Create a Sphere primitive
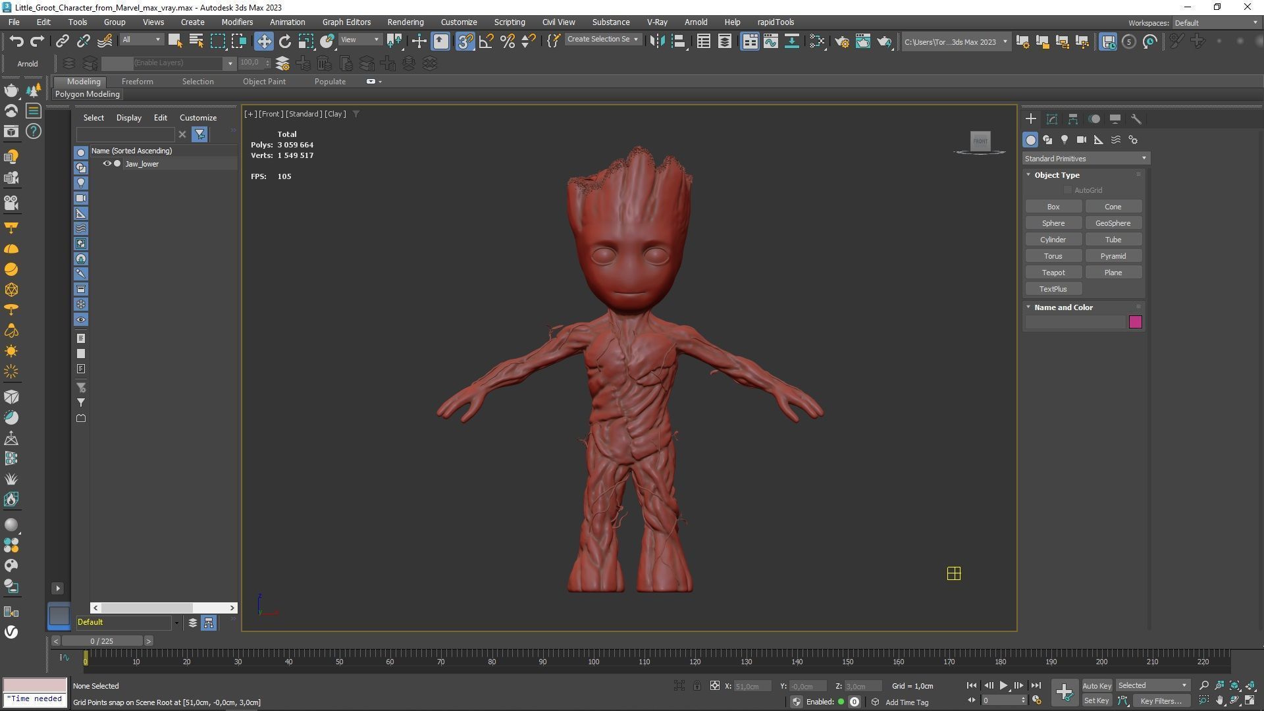Screen dimensions: 1264x711 [x=1053, y=223]
